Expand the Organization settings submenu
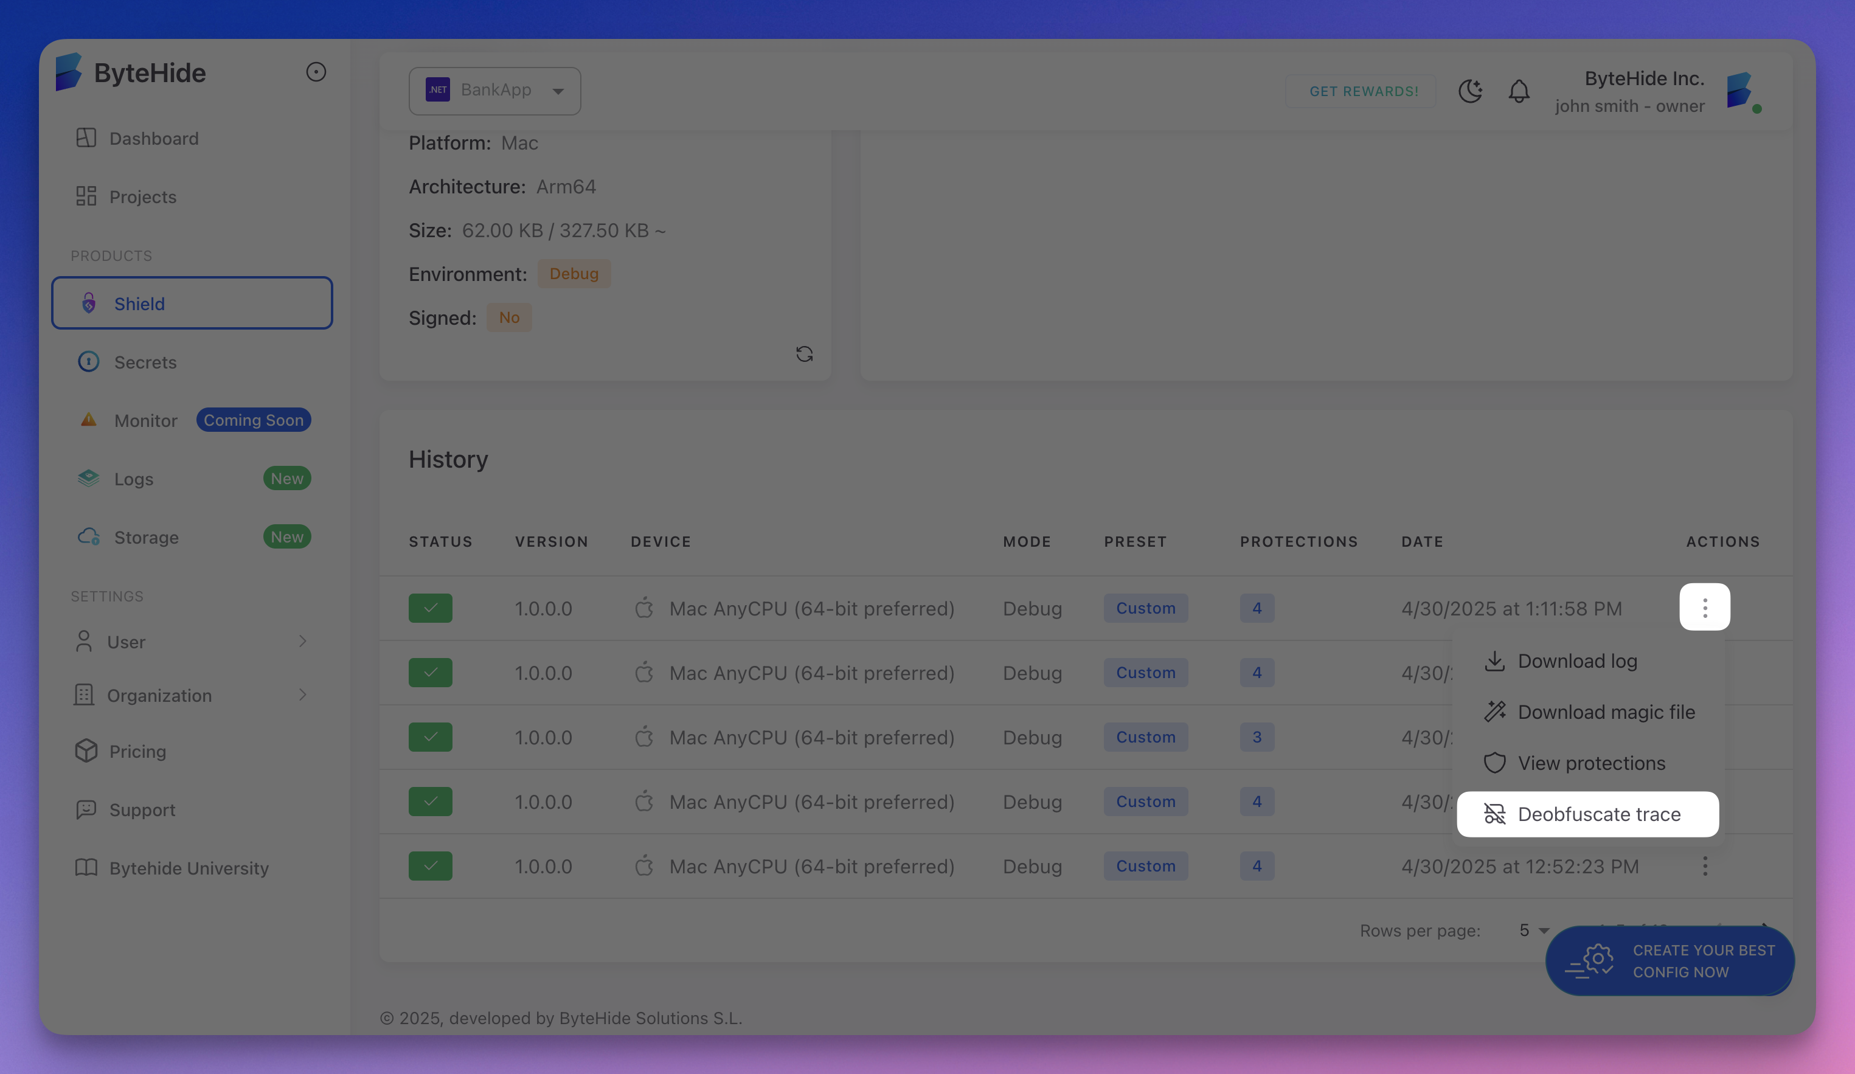 (x=302, y=695)
